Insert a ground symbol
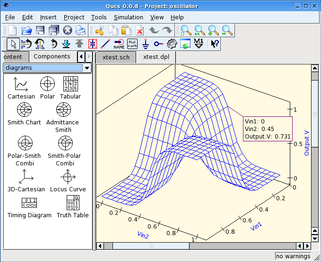321x262 pixels. click(x=146, y=44)
